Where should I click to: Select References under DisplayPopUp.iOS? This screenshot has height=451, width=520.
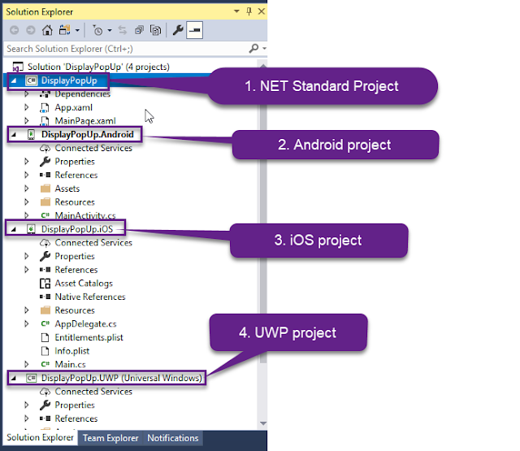tap(76, 270)
